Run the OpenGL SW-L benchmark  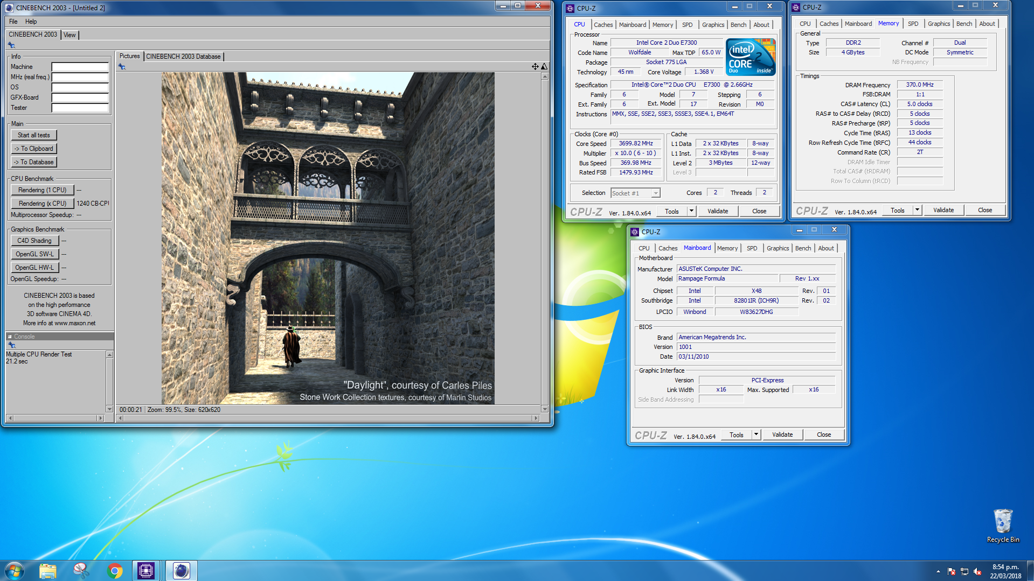pos(34,254)
